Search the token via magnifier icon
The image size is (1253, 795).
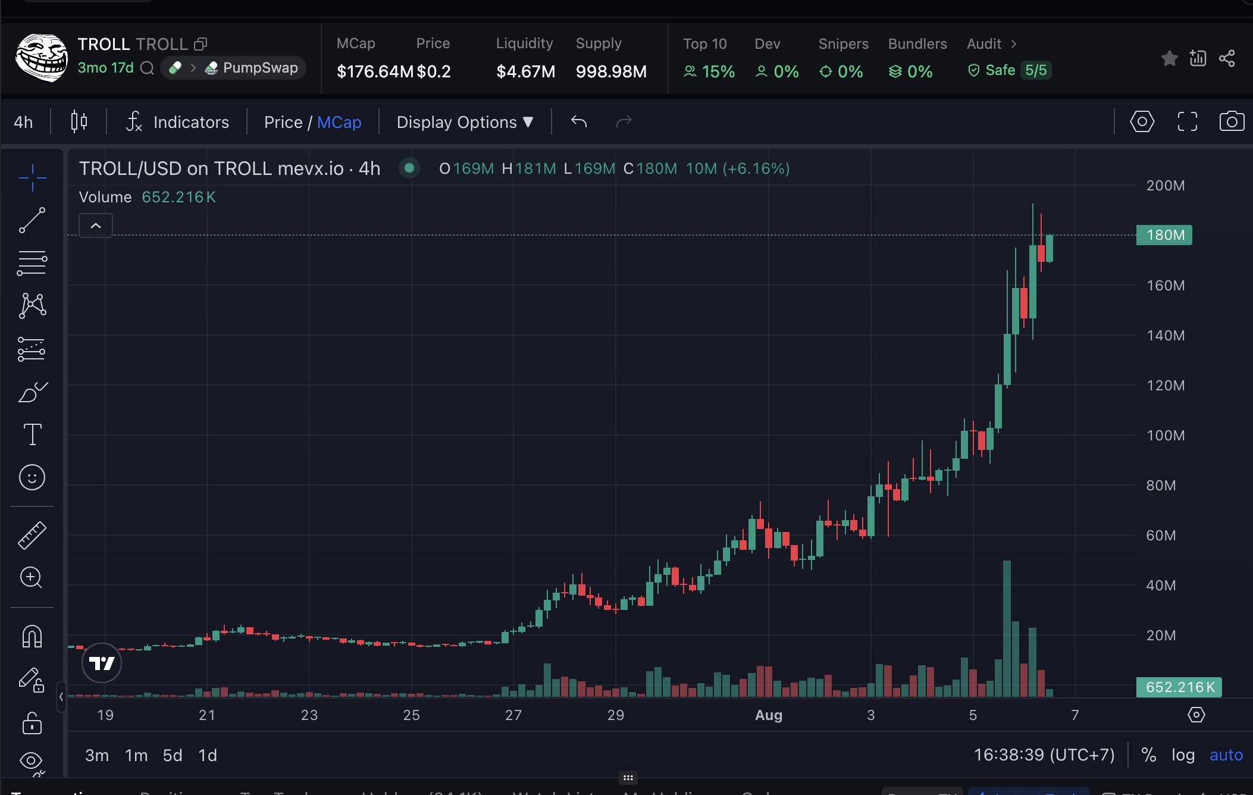coord(147,68)
